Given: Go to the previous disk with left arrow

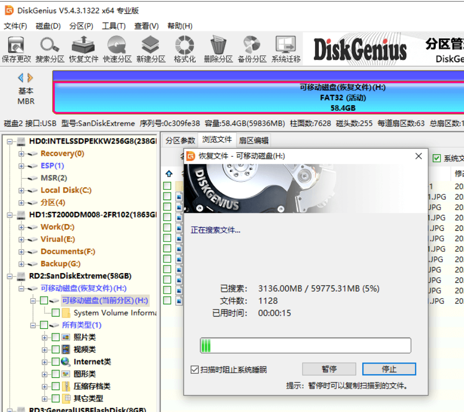Looking at the screenshot, I should click(21, 78).
